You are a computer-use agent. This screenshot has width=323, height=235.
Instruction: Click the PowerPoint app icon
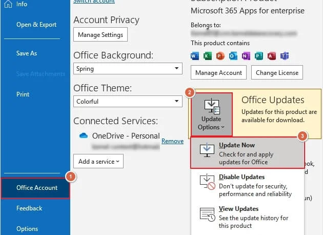click(220, 56)
